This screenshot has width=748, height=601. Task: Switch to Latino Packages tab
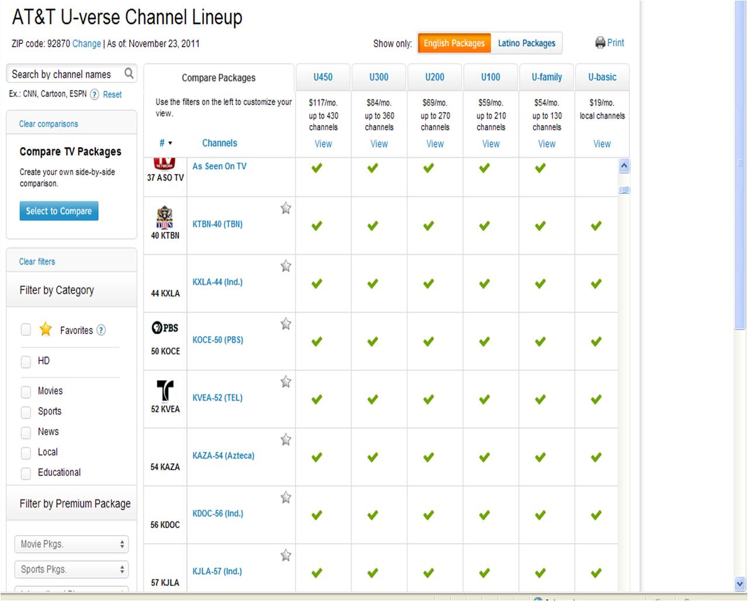pyautogui.click(x=527, y=43)
